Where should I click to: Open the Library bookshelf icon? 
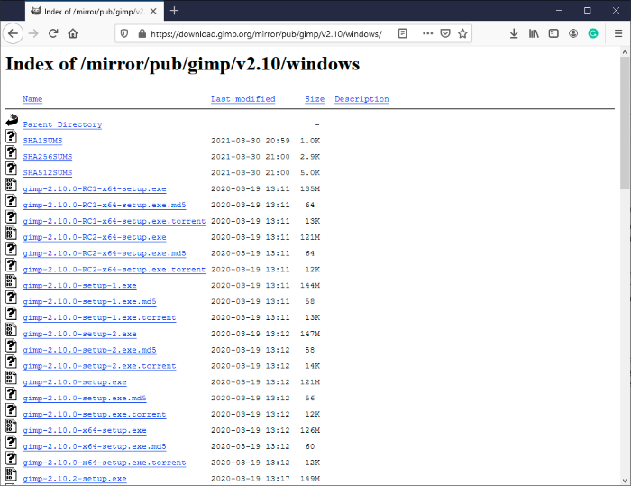534,33
